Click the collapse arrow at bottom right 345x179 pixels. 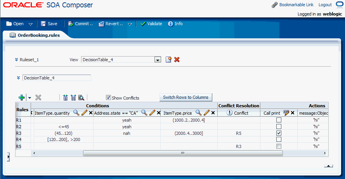[x=328, y=166]
